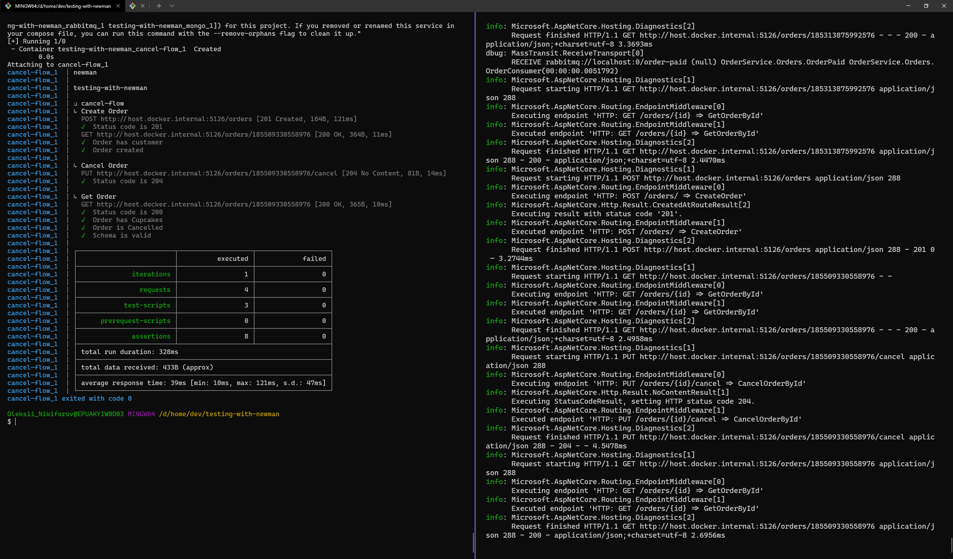Click the left pane scrollbar thumb
953x559 pixels.
(x=473, y=542)
